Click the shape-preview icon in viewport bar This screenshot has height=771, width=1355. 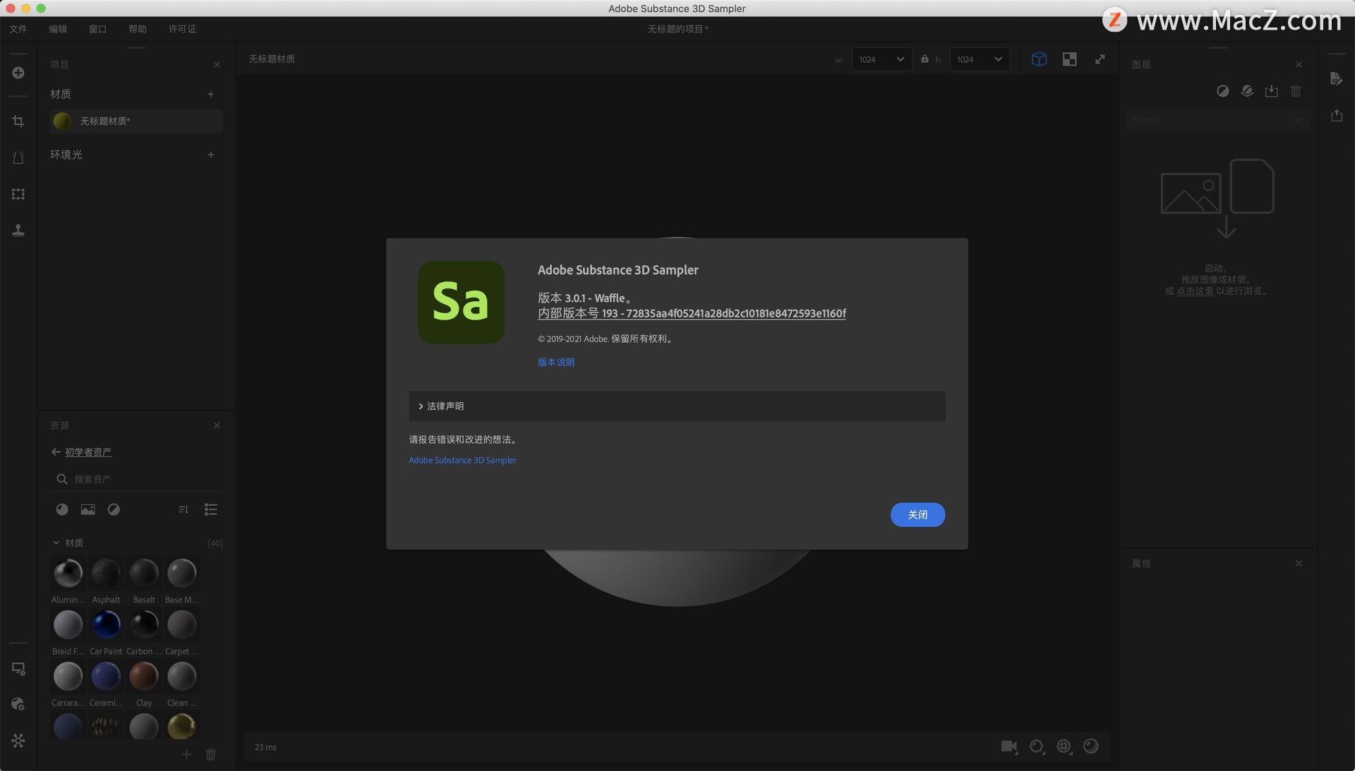coord(1037,746)
